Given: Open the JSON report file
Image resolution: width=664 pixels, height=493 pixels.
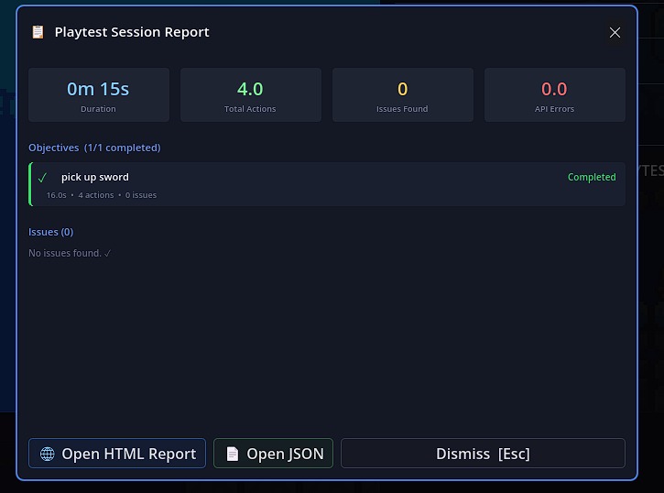Looking at the screenshot, I should pyautogui.click(x=273, y=454).
